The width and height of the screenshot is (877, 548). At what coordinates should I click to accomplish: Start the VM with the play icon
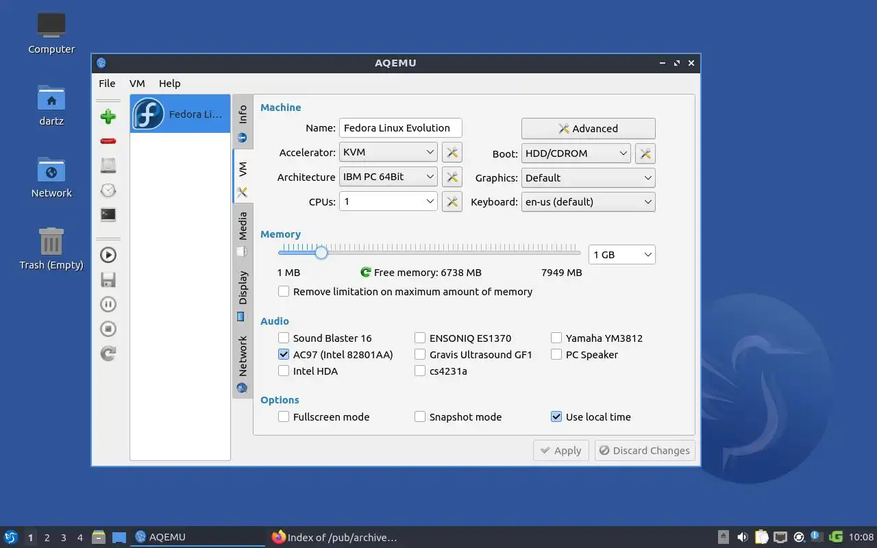pos(108,255)
